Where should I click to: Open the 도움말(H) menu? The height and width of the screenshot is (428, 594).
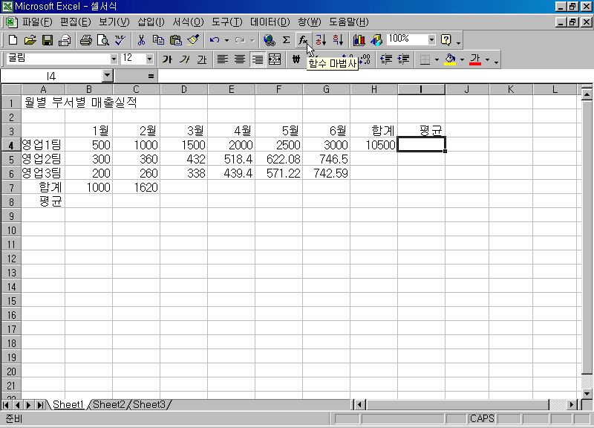tap(348, 22)
